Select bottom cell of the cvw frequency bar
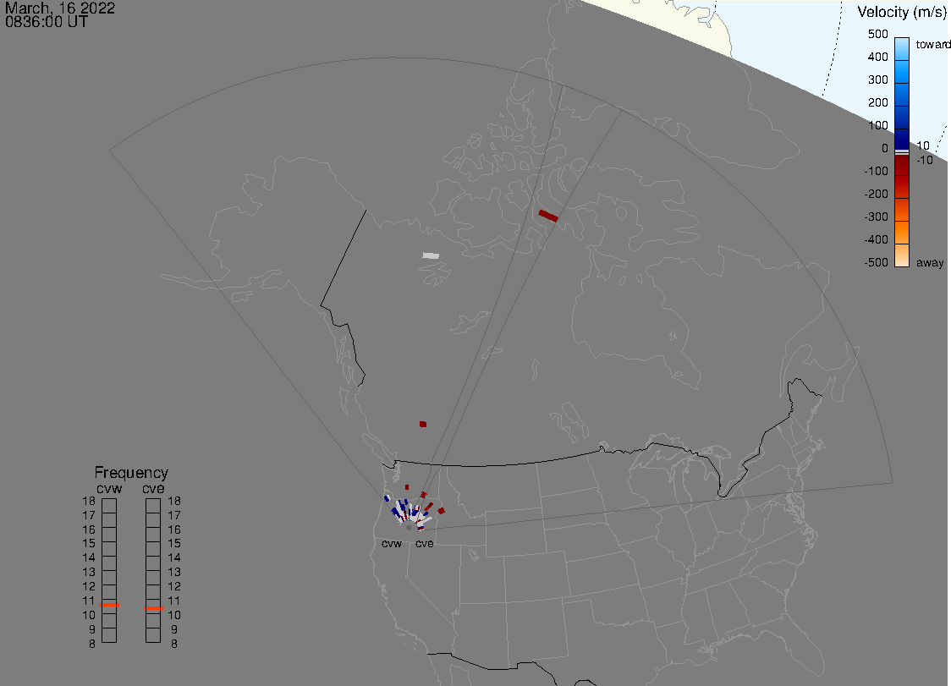951x686 pixels. 109,635
